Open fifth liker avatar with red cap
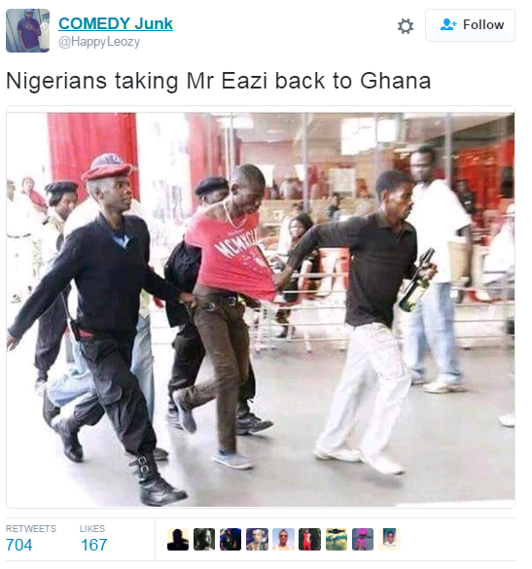The width and height of the screenshot is (532, 569). click(283, 539)
